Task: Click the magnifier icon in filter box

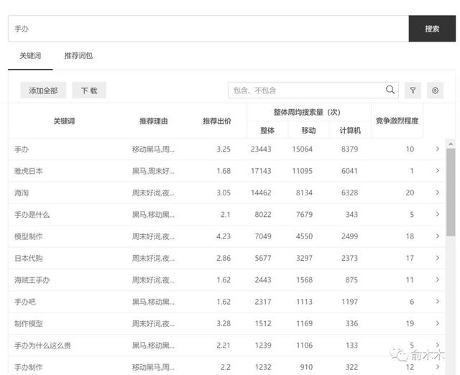Action: point(390,90)
